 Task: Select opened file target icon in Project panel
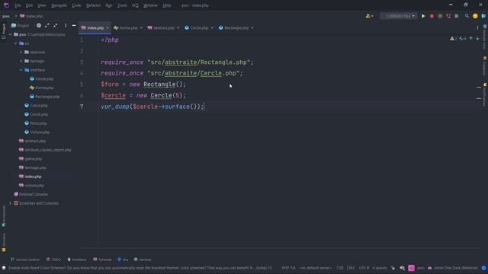[39, 25]
